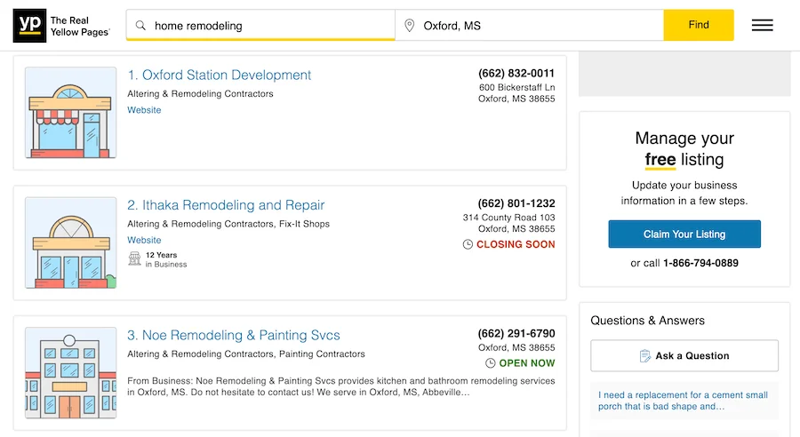Viewport: 800px width, 437px height.
Task: Click the location pin icon
Action: click(409, 26)
